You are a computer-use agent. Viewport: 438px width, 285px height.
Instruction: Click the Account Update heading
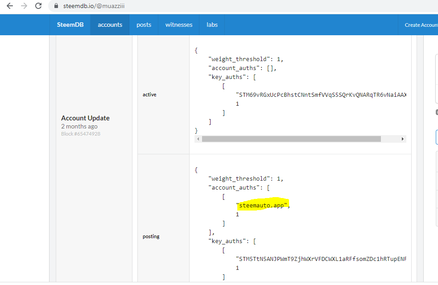click(85, 118)
